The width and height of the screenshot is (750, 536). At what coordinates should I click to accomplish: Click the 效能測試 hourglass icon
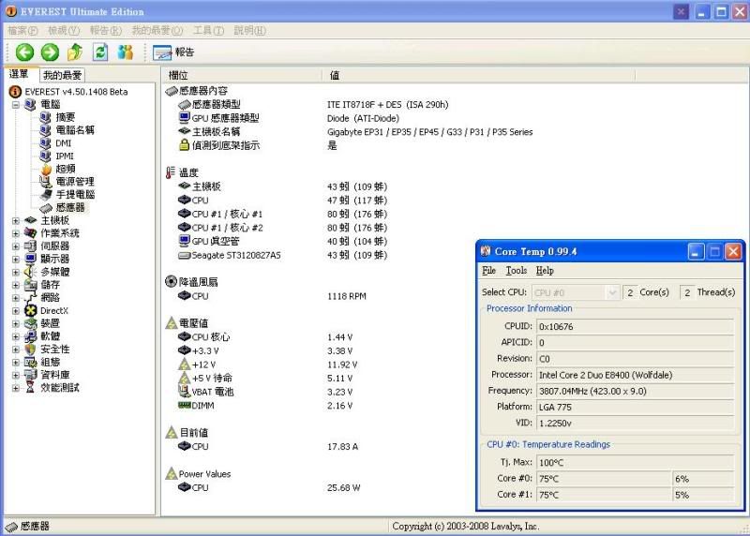[x=31, y=388]
